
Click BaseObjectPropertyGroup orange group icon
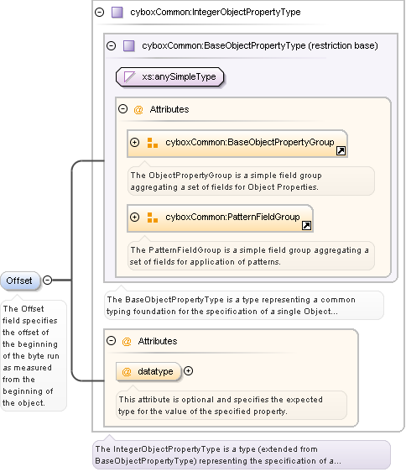tap(153, 143)
